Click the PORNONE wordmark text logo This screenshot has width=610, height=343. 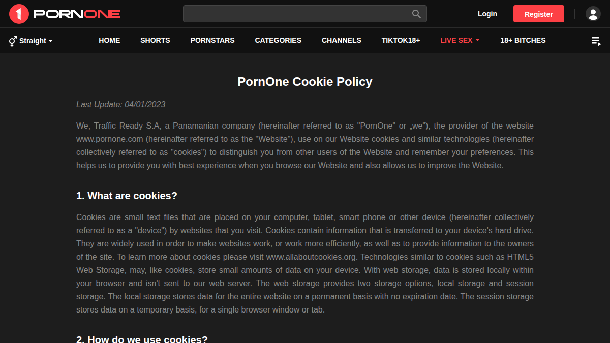click(x=77, y=14)
